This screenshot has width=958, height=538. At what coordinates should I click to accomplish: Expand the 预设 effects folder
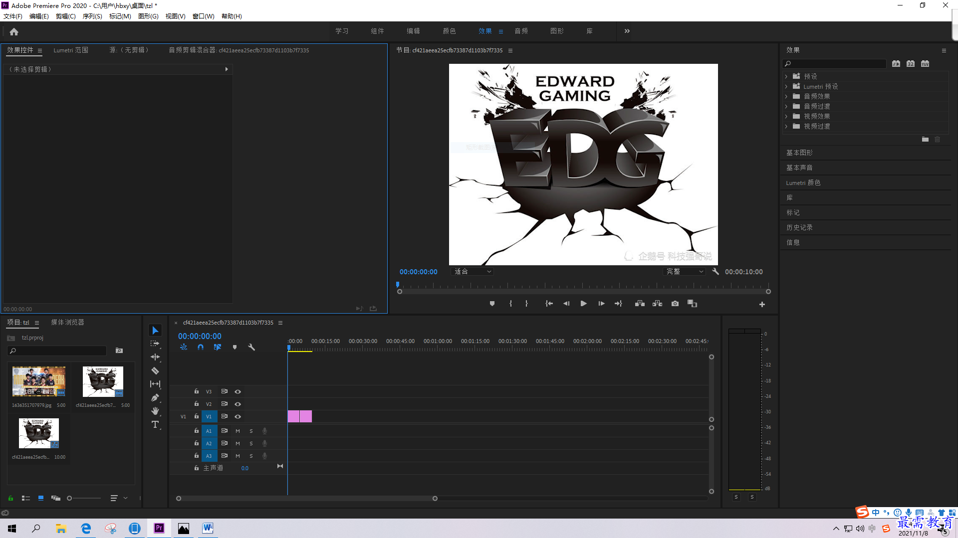click(786, 76)
